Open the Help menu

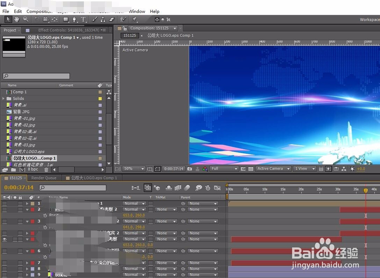tap(155, 11)
